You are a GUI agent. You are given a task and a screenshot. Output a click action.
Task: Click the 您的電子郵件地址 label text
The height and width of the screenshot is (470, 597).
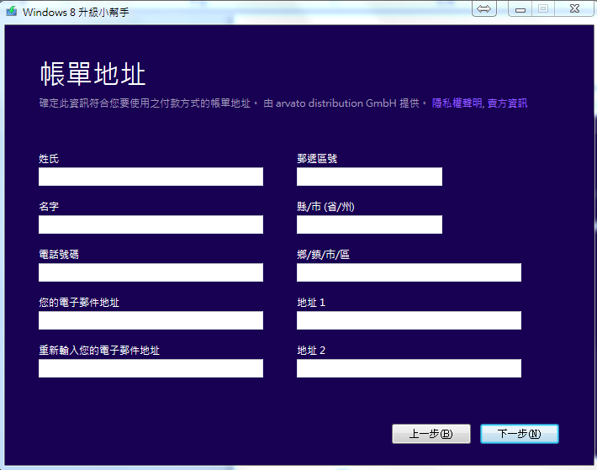pos(79,303)
